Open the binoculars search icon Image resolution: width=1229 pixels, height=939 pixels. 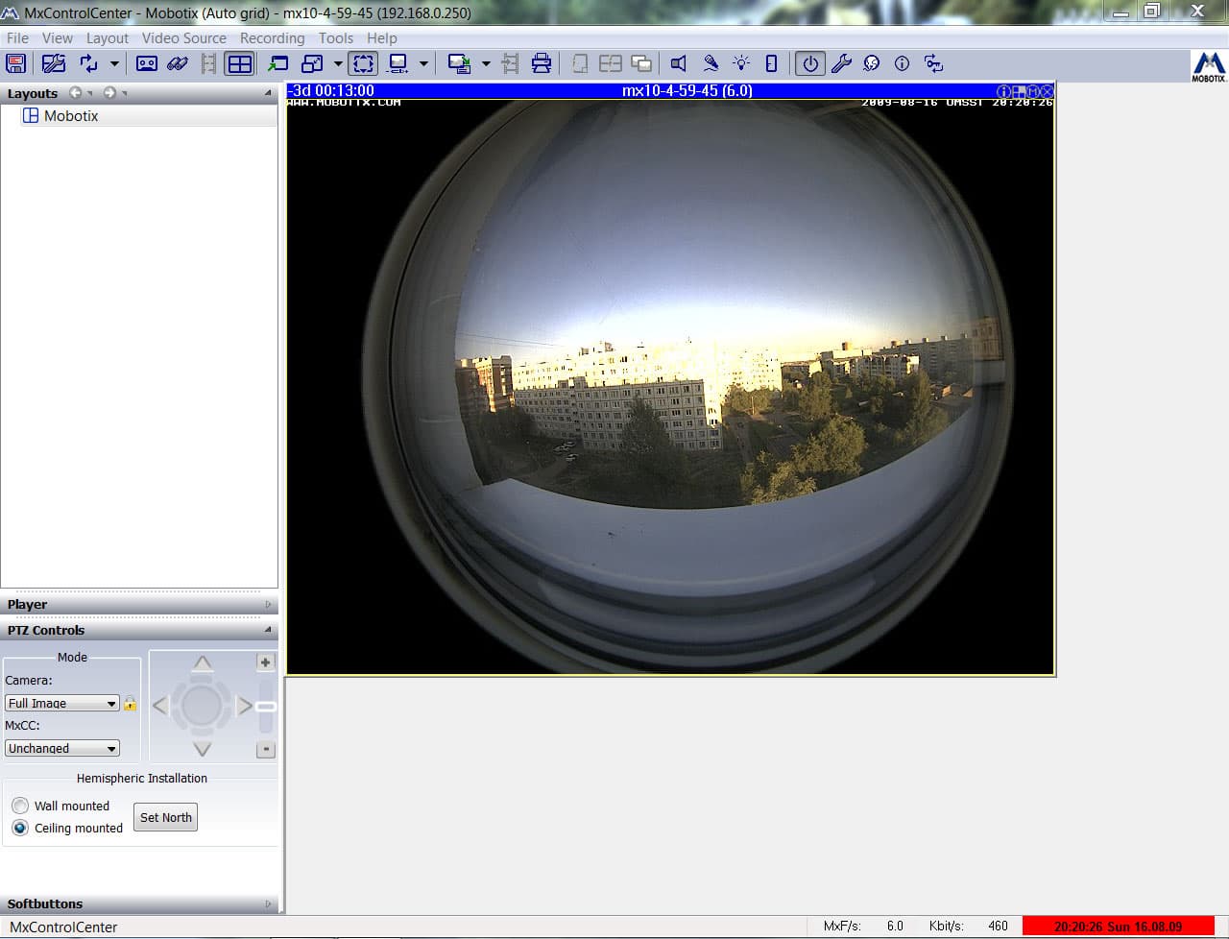click(178, 63)
